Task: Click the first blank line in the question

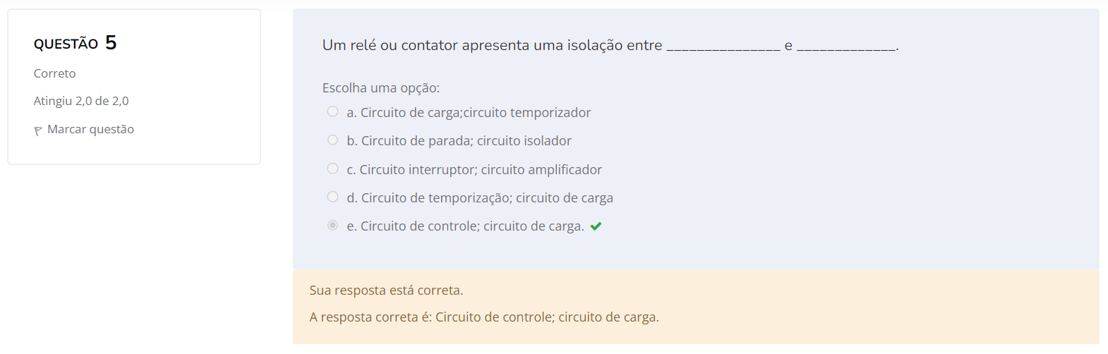Action: [x=723, y=49]
